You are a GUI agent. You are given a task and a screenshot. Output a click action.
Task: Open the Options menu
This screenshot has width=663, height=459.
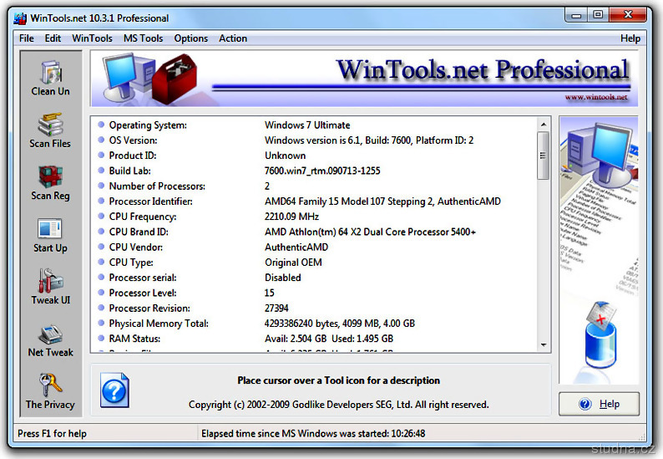pos(191,38)
